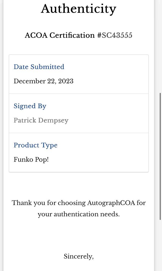
Task: Click the Date Submitted label
Action: coord(39,67)
